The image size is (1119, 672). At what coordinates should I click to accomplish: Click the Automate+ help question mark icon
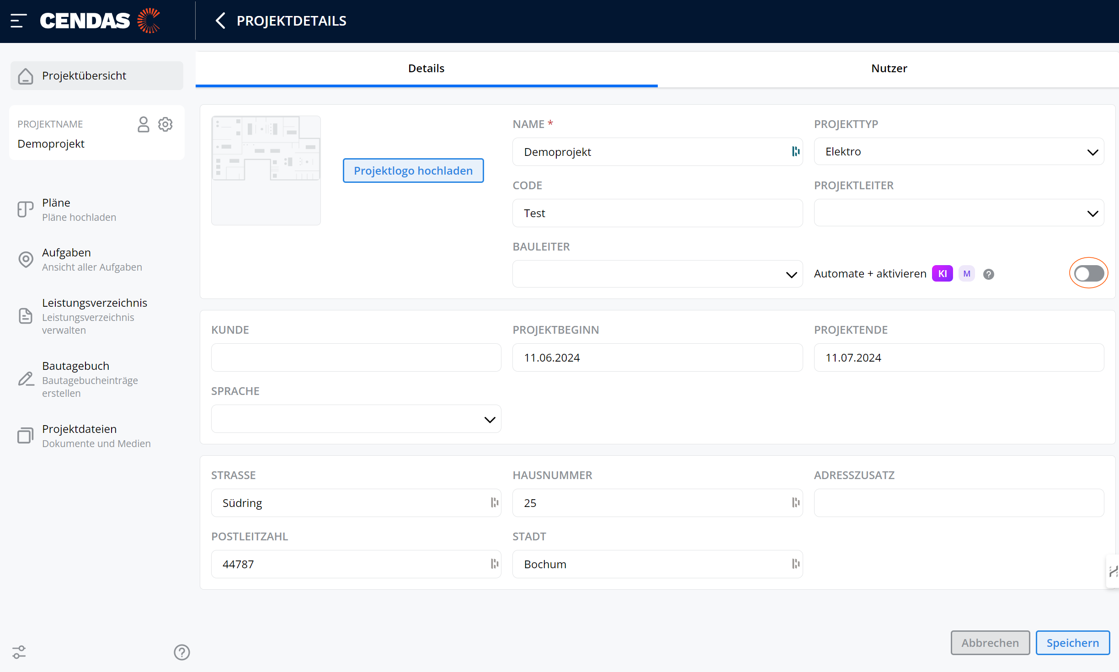988,274
